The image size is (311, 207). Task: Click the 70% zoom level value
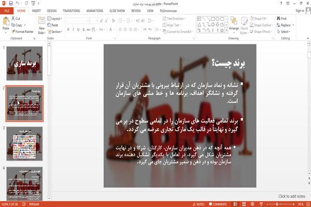pos(301,204)
